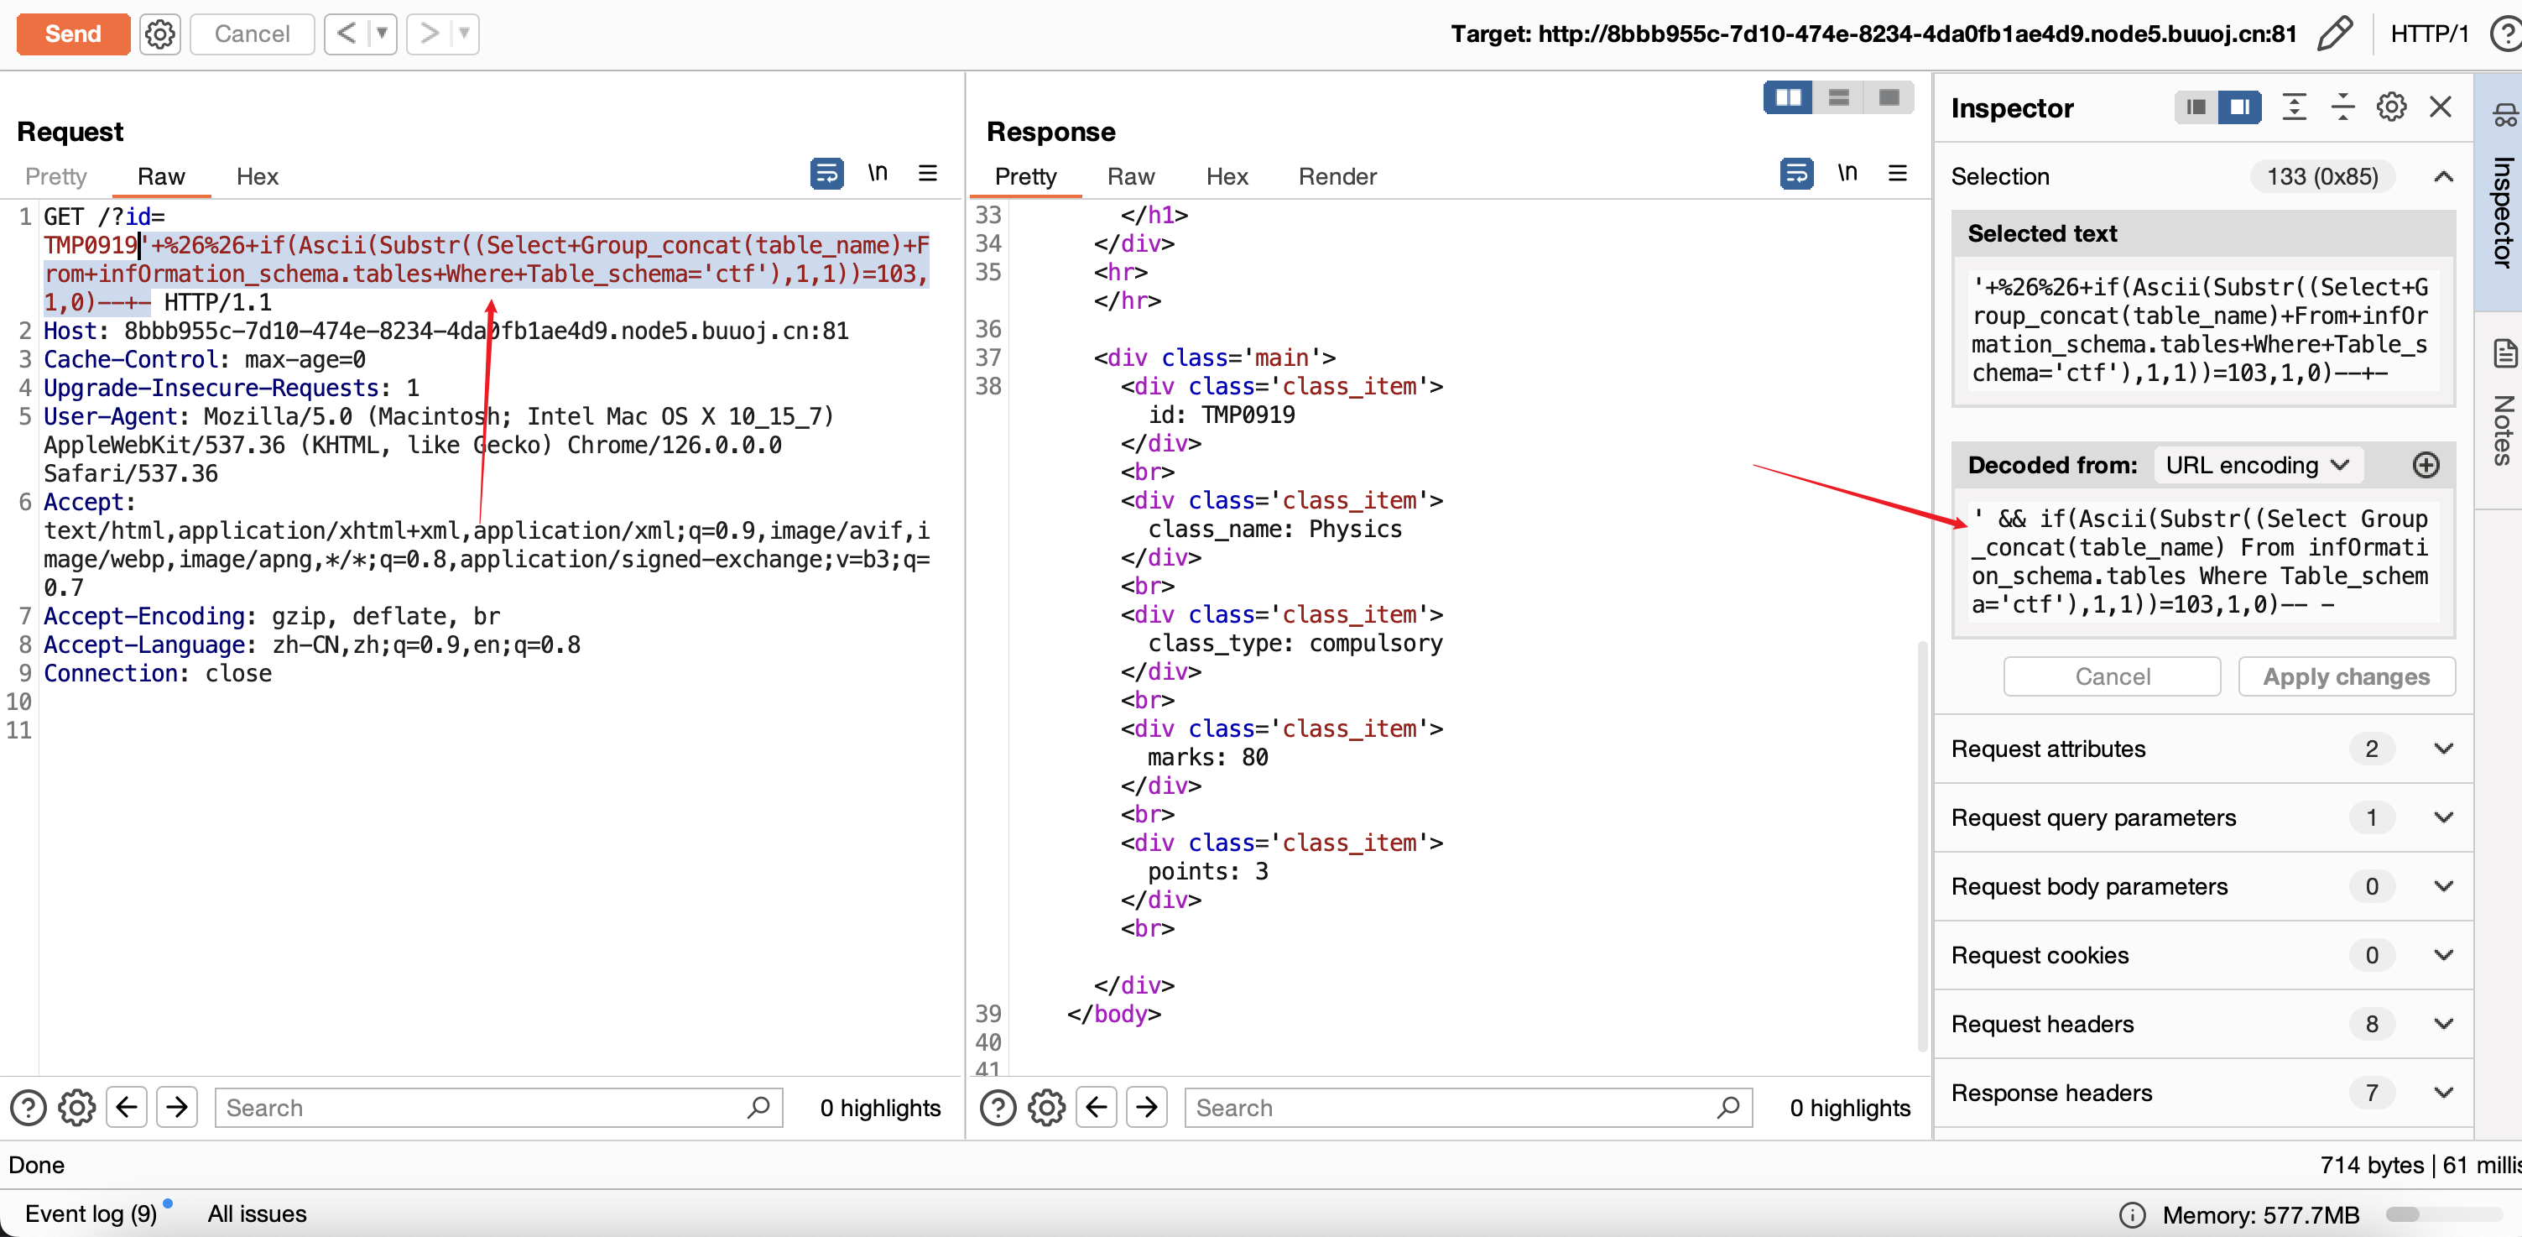This screenshot has height=1237, width=2522.
Task: Jump to next Response search match
Action: (1146, 1109)
